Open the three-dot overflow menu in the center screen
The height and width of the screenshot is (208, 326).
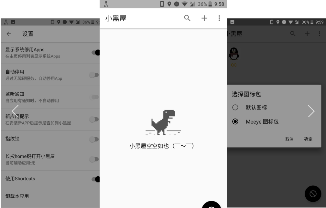tap(219, 18)
